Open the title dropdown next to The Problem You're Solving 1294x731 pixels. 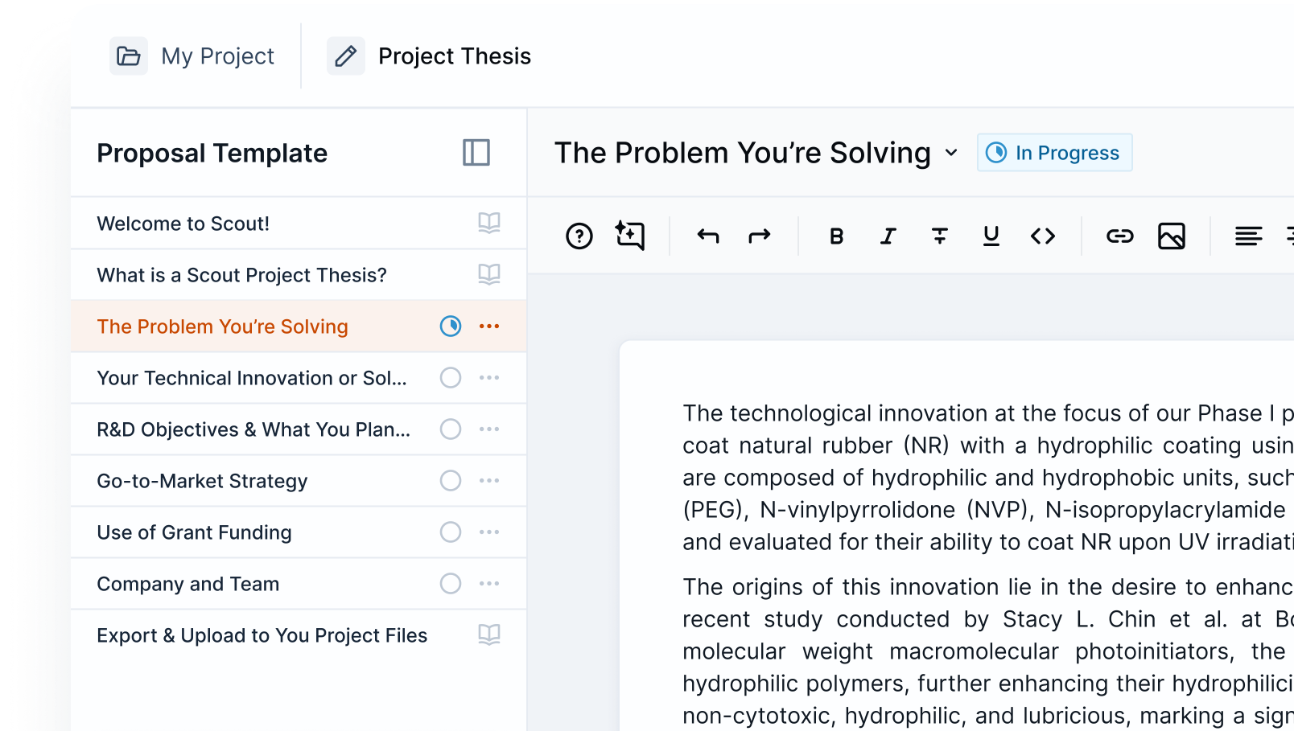click(952, 153)
